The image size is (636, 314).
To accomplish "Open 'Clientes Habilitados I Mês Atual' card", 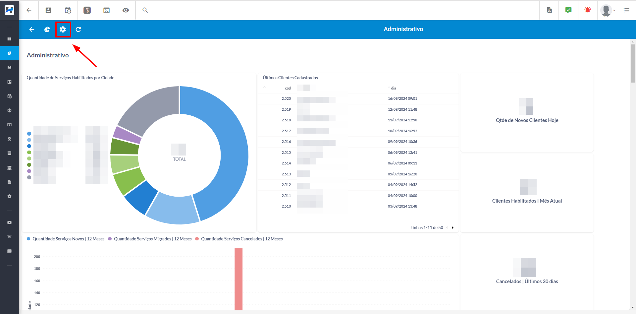I will tap(527, 193).
